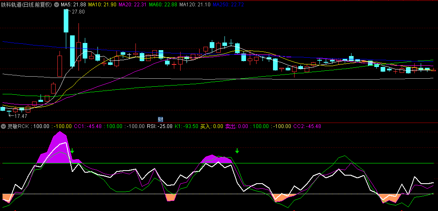438x211 pixels.
Task: Click the K1 indicator value label
Action: 187,126
